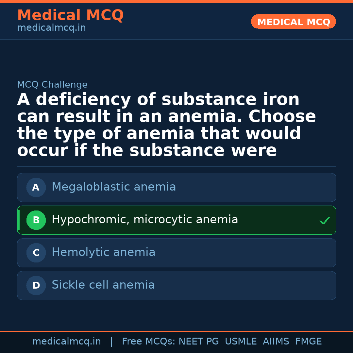Select FMGE in the footer
This screenshot has height=353, width=353.
click(x=309, y=342)
